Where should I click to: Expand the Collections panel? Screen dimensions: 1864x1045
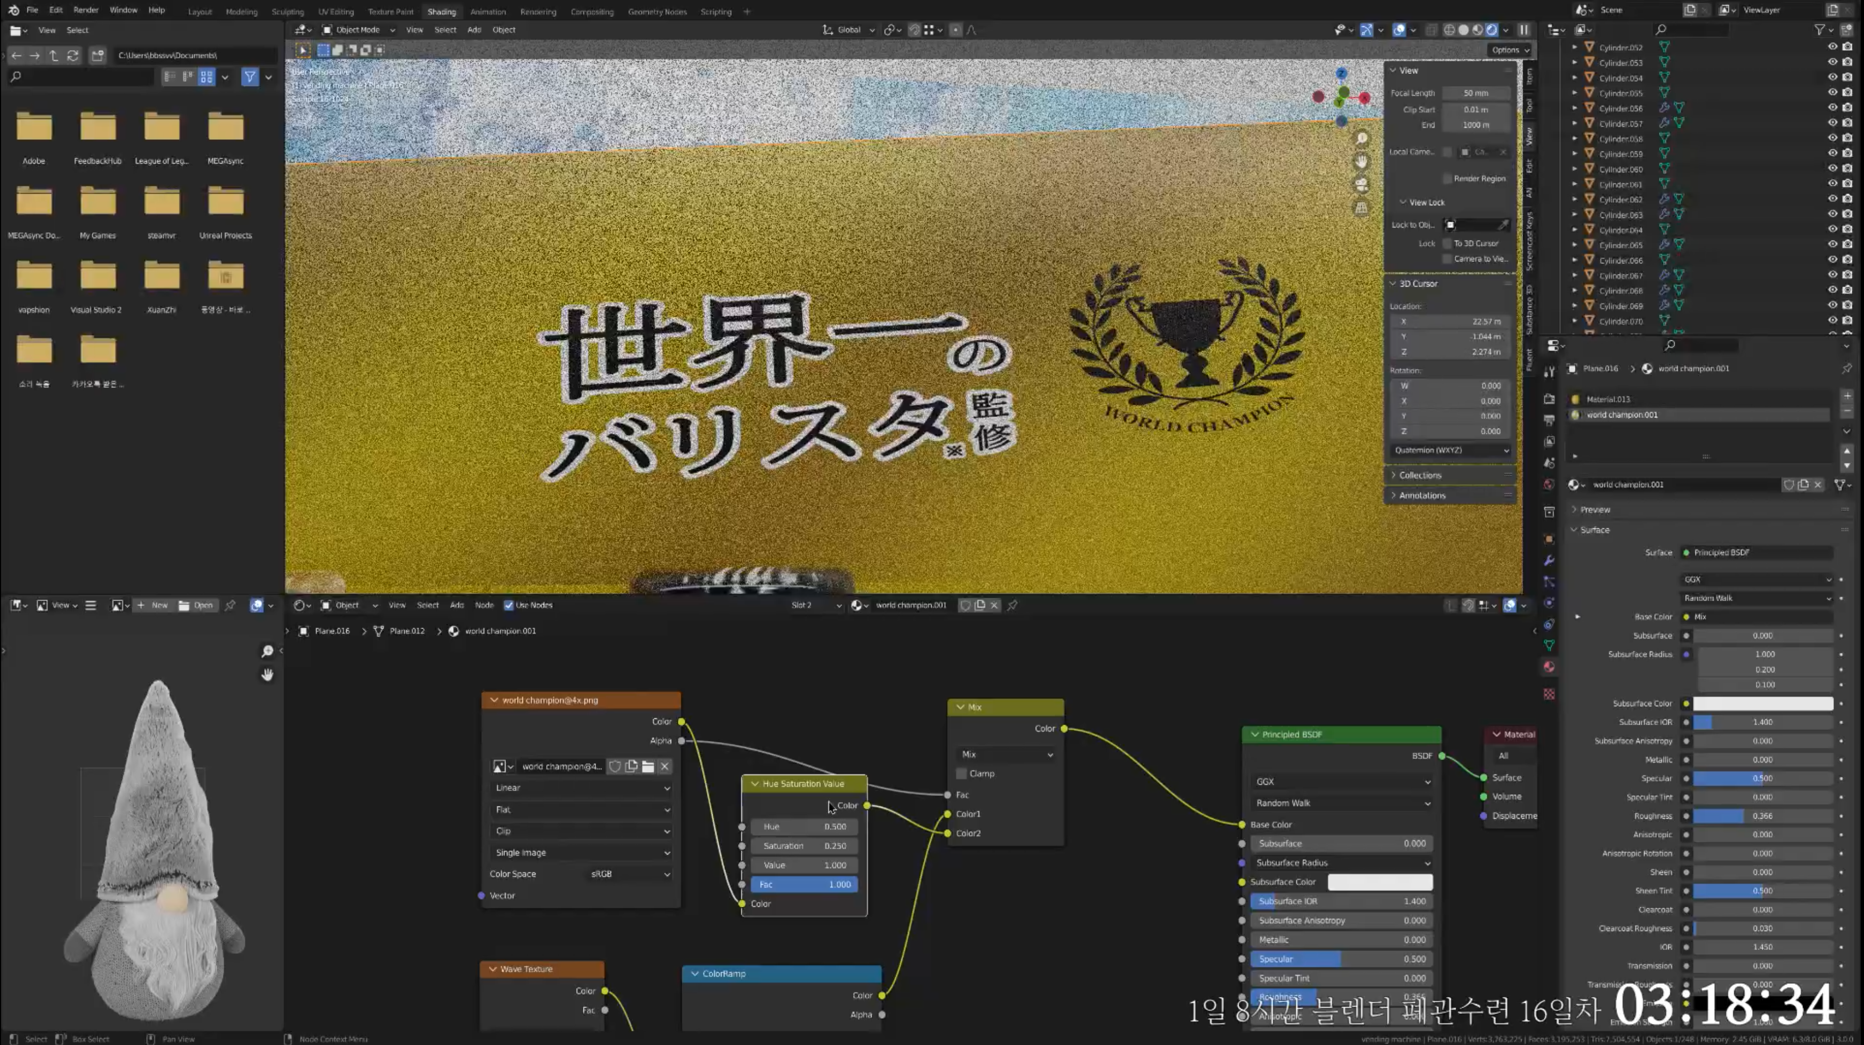1420,476
